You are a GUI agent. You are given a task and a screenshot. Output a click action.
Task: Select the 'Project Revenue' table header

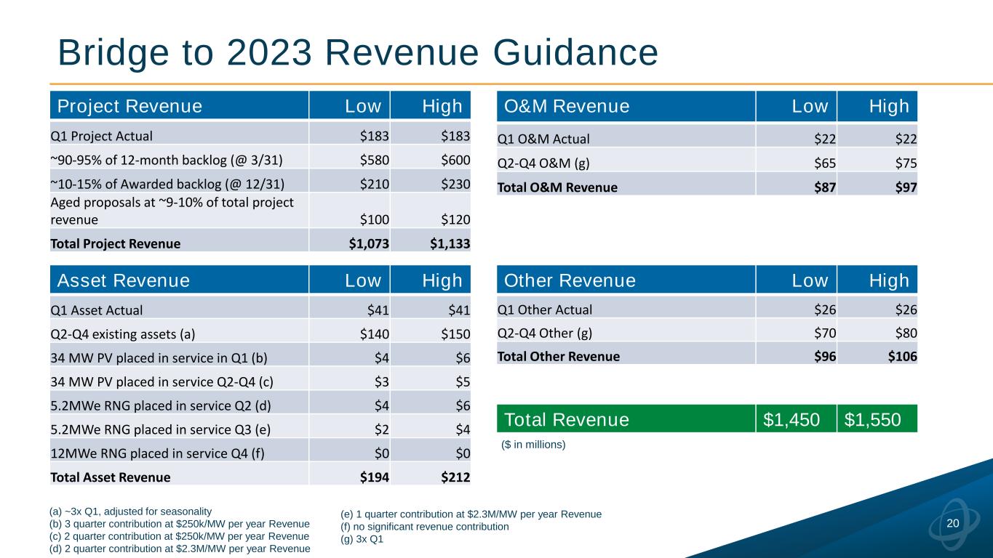[130, 107]
